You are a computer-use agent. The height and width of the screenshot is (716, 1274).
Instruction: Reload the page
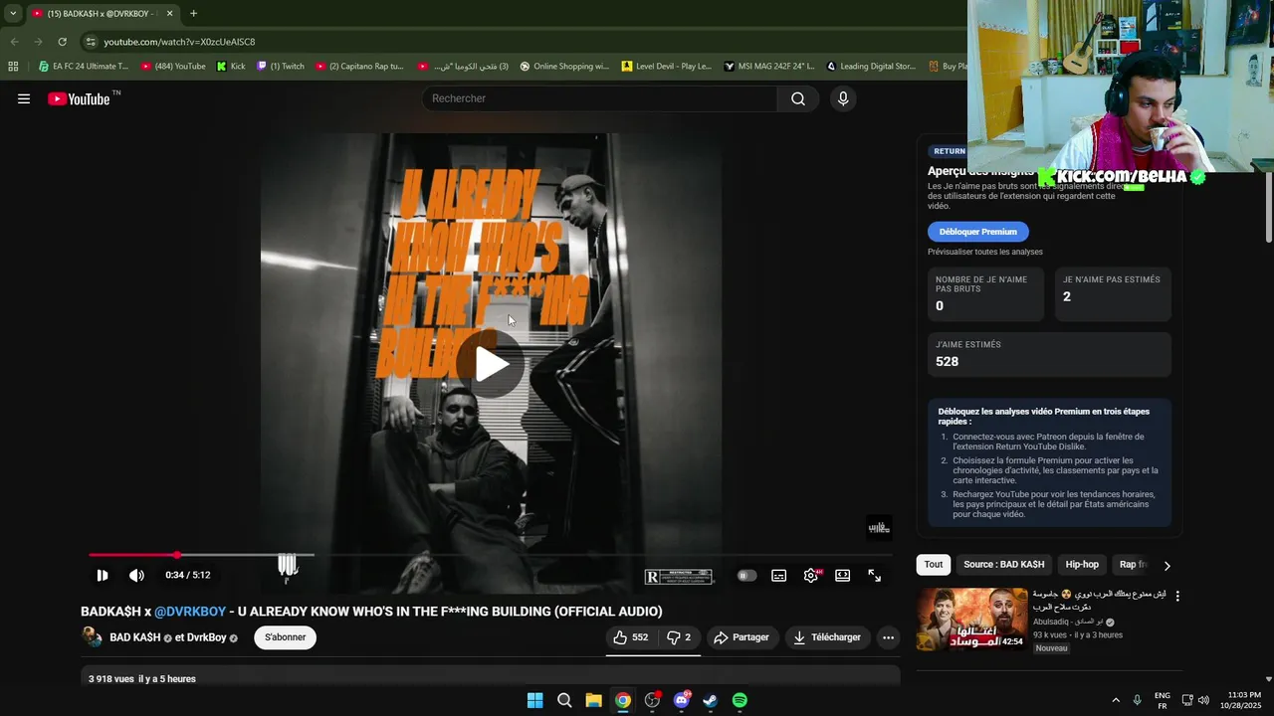coord(62,42)
